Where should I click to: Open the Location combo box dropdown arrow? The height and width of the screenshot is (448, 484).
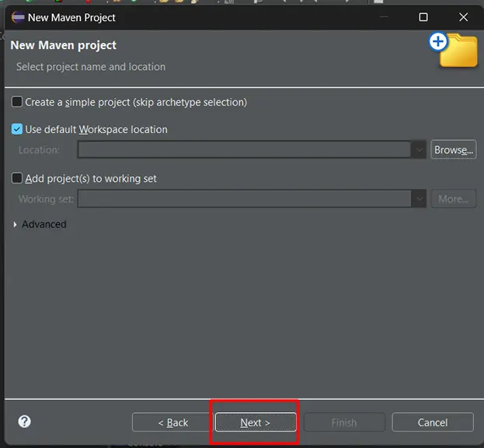419,150
